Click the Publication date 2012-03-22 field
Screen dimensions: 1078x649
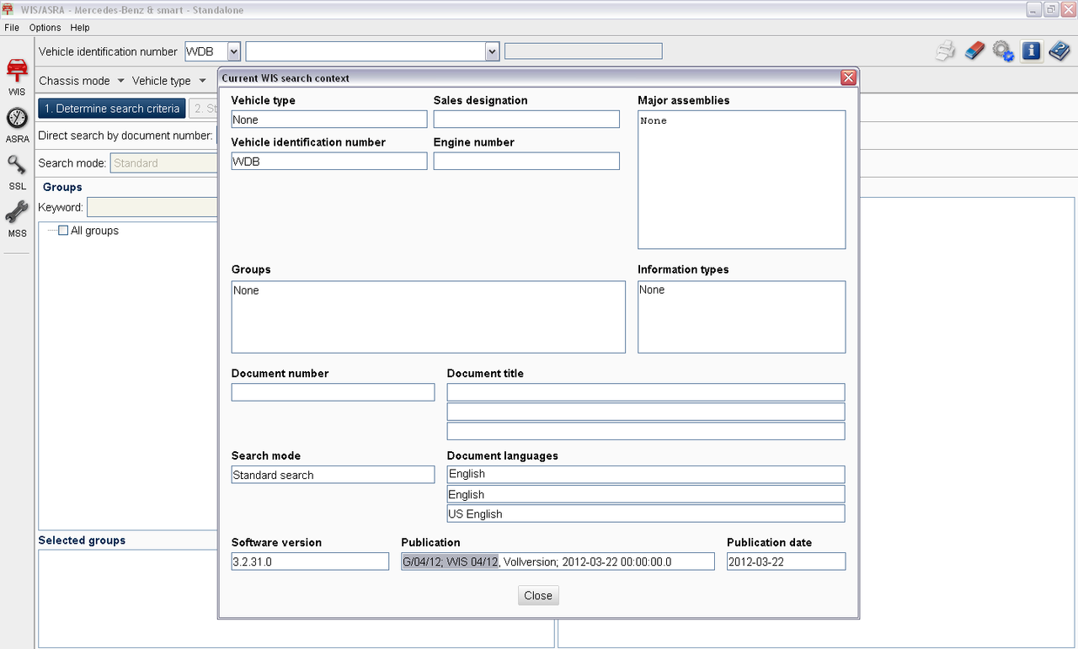point(786,561)
